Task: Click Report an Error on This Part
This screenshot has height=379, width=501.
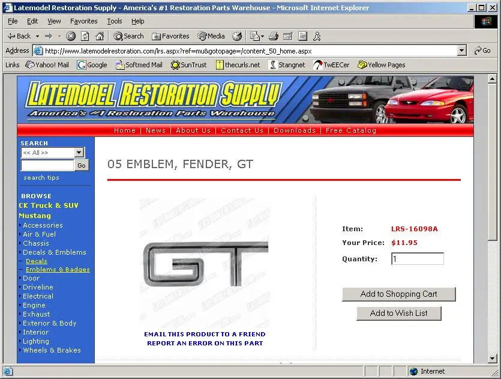Action: pos(205,343)
